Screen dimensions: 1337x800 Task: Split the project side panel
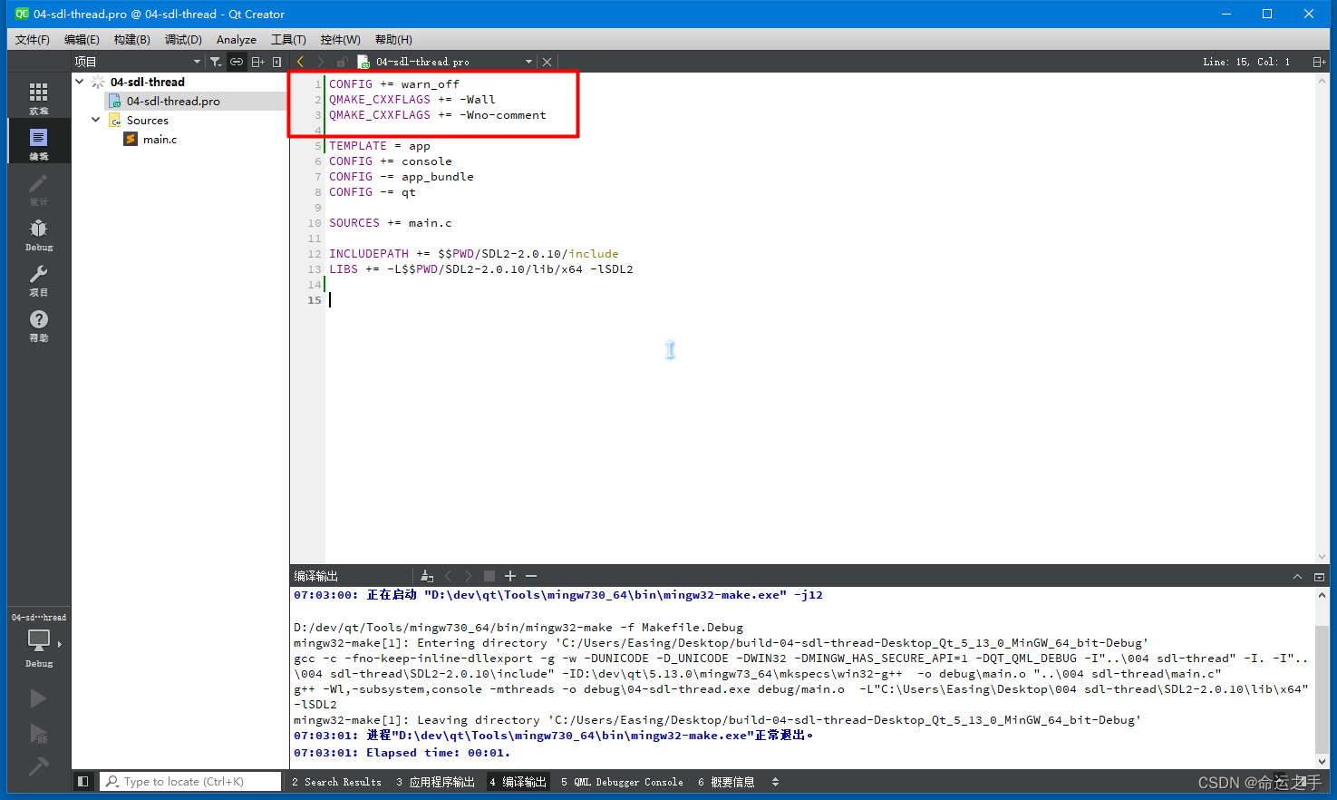point(257,62)
